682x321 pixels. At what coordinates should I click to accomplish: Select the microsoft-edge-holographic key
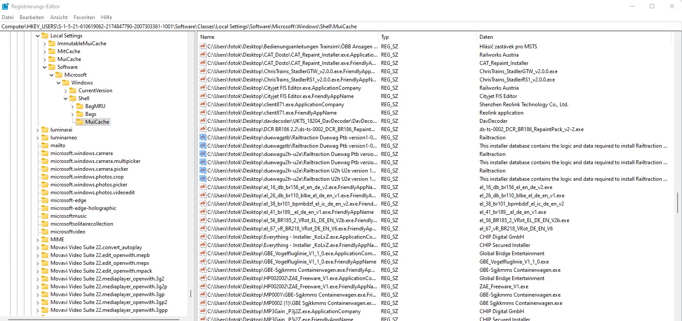(x=83, y=208)
